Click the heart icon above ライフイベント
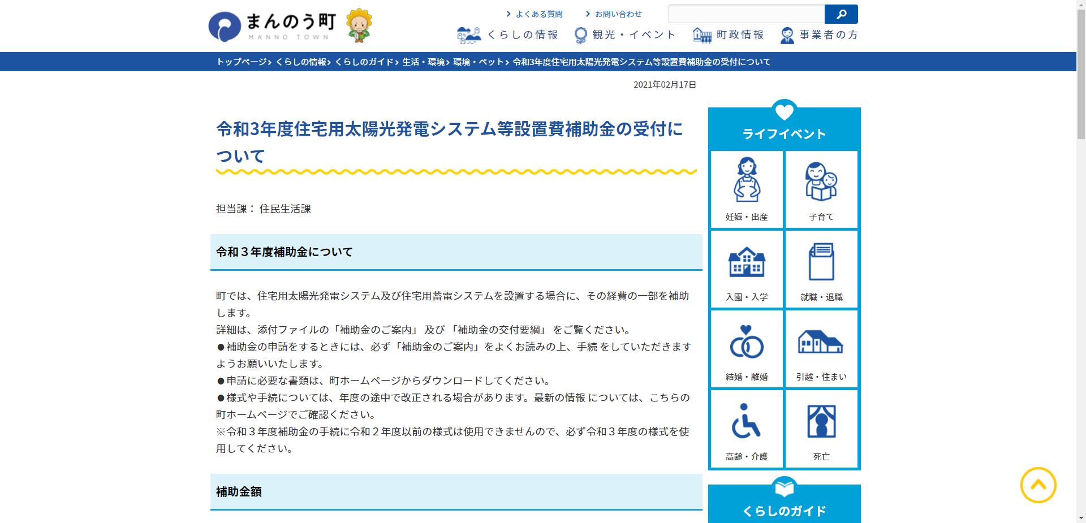 point(783,111)
